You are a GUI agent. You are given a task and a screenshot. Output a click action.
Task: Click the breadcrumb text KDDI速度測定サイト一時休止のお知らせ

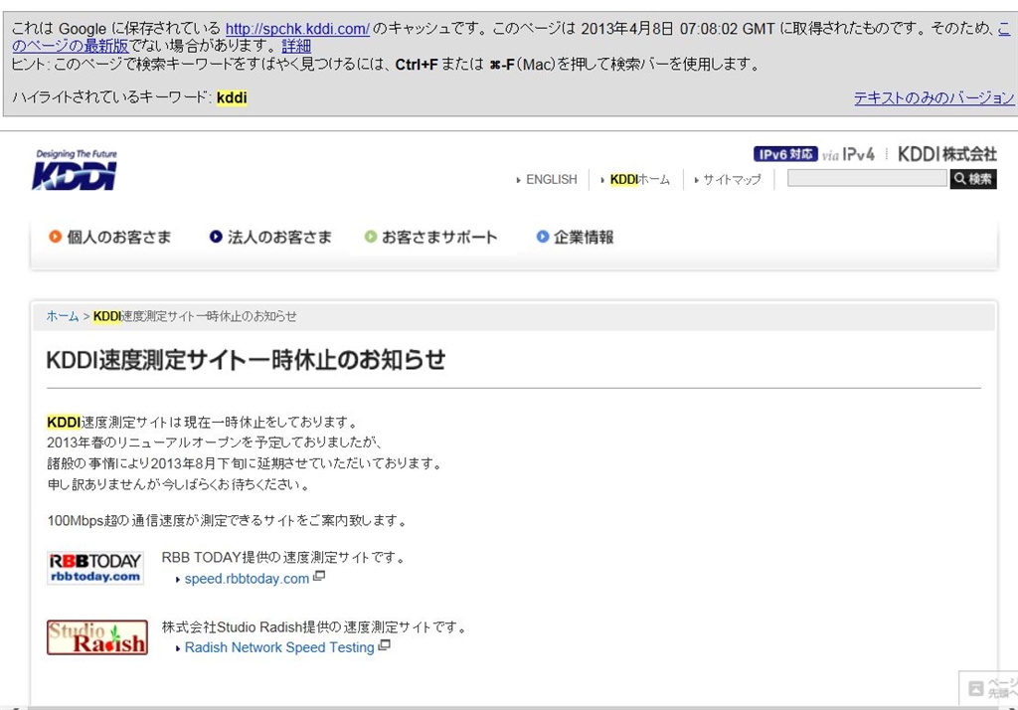195,316
